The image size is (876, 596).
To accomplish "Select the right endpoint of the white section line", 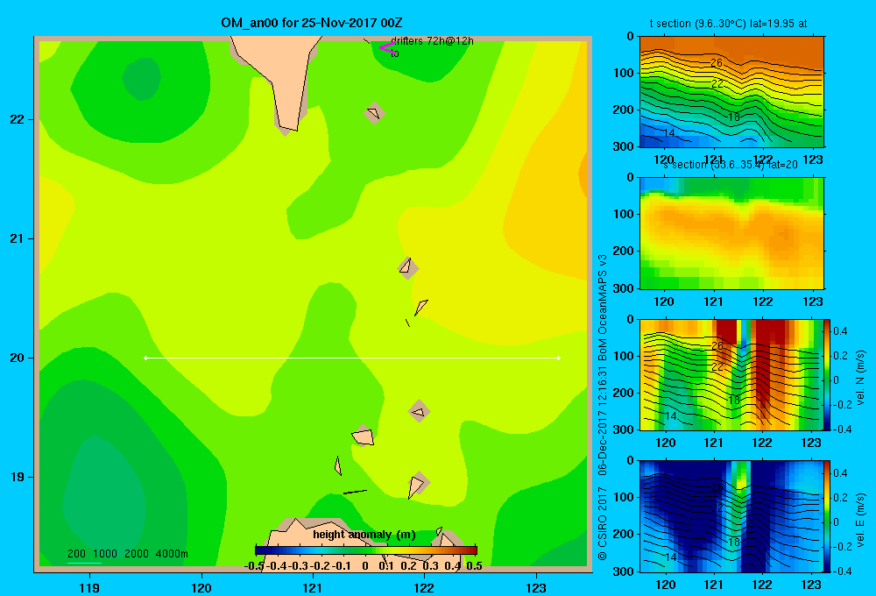I will [559, 358].
